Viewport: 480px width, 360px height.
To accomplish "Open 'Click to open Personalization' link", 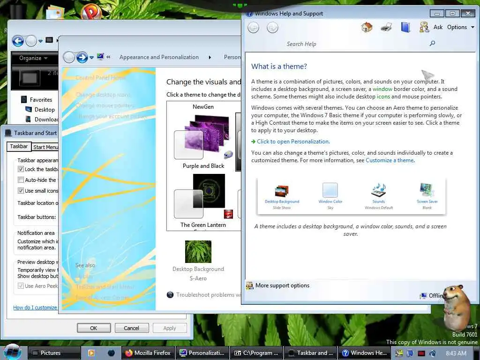I will coord(293,142).
